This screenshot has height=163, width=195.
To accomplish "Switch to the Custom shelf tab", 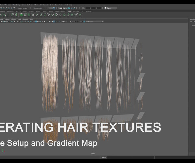I will pos(31,11).
